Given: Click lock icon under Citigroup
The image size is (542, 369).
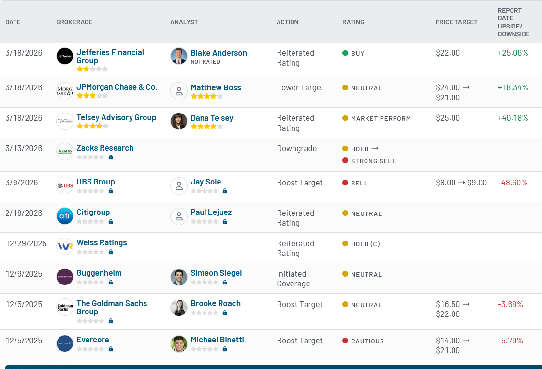Looking at the screenshot, I should pyautogui.click(x=111, y=221).
